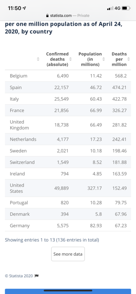The height and width of the screenshot is (294, 136).
Task: Click the Deaths per million header
Action: coord(119,59)
